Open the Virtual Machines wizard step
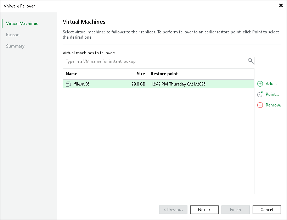This screenshot has height=220, width=287. (x=22, y=23)
